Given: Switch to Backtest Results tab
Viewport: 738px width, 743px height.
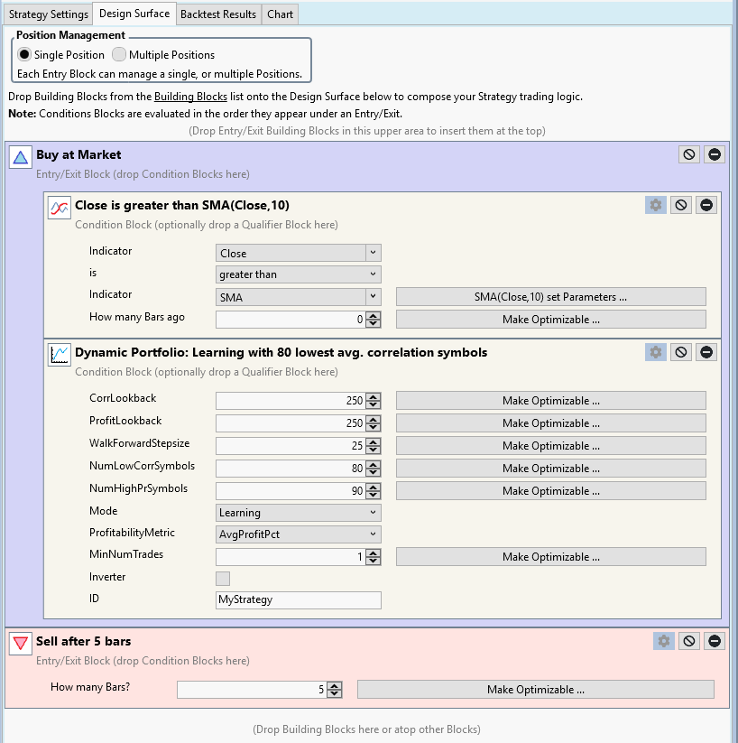Looking at the screenshot, I should tap(218, 14).
